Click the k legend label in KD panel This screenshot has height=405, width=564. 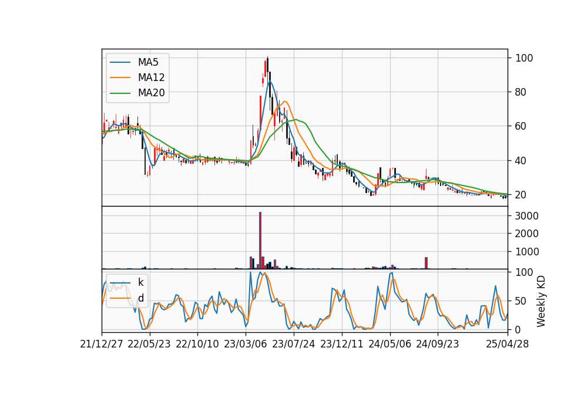[x=140, y=282]
